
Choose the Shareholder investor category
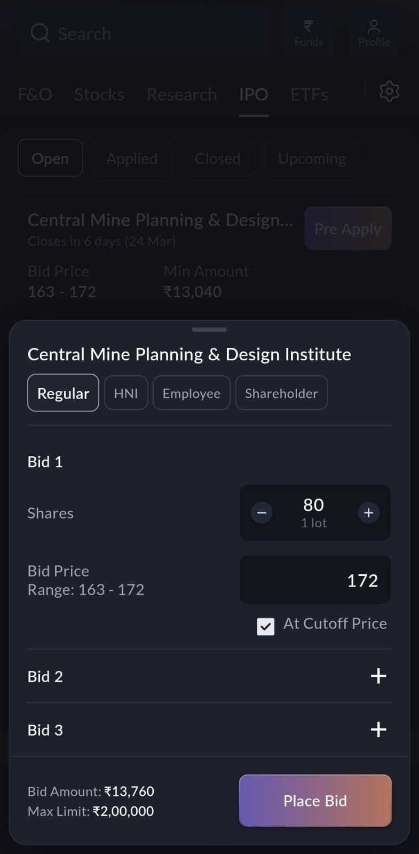point(281,393)
